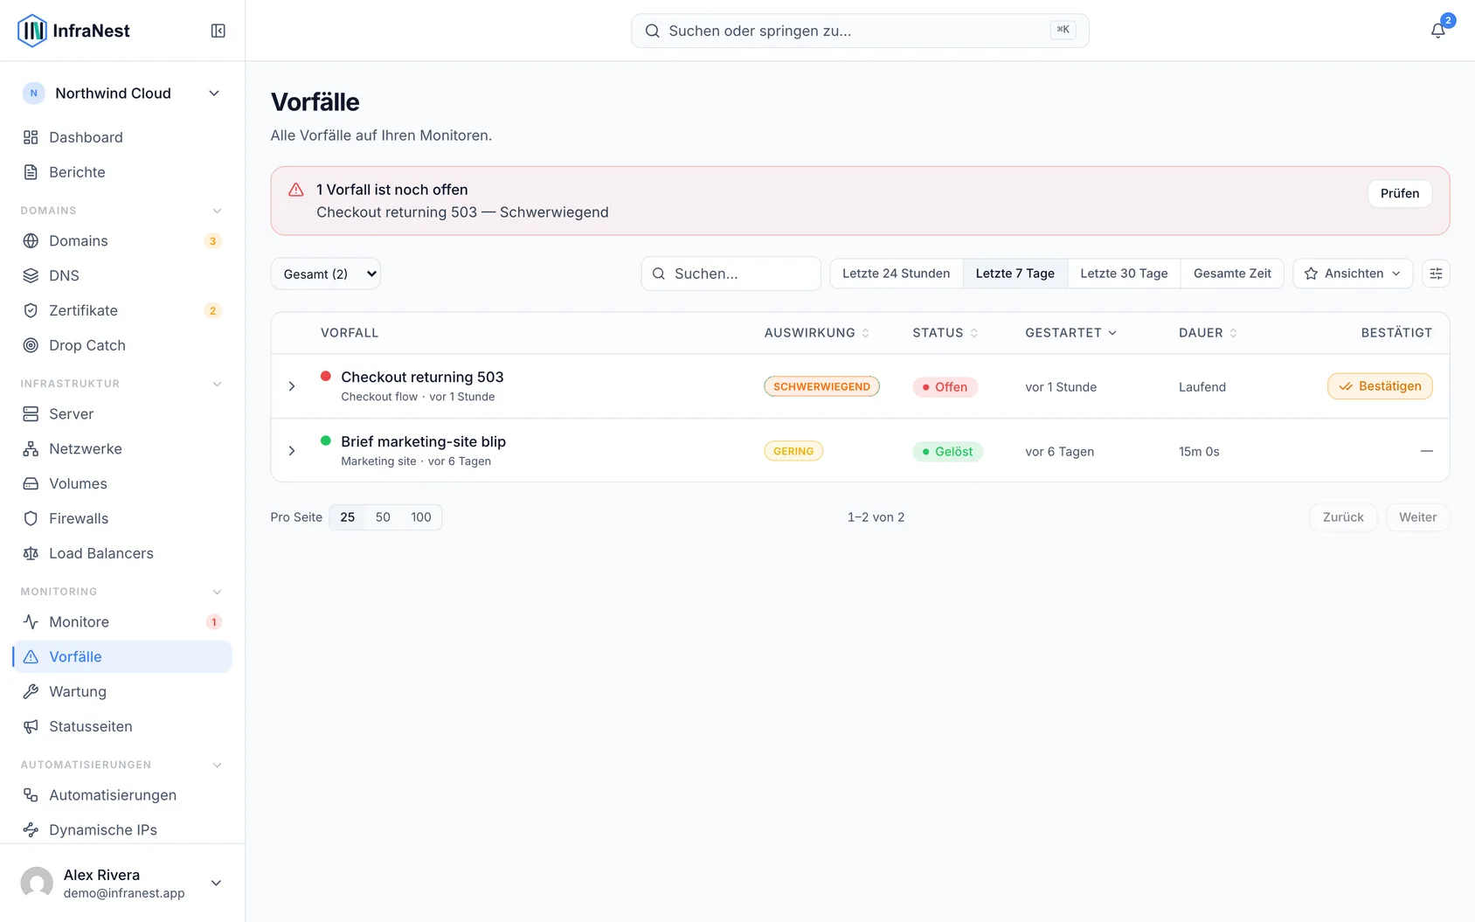
Task: Collapse the Domains sidebar section
Action: [218, 211]
